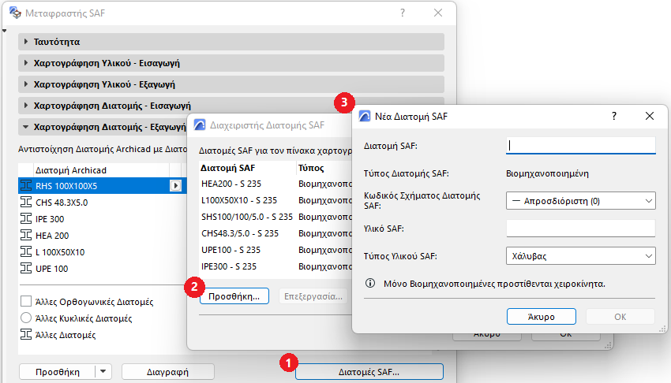Click the profile icon of HEA 200
Viewport: 671px width, 383px height.
coord(26,236)
